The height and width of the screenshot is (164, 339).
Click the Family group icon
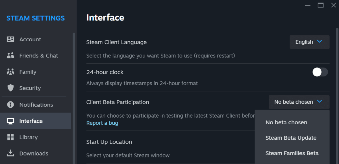(x=10, y=72)
